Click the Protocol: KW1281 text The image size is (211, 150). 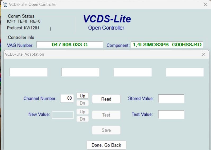pyautogui.click(x=23, y=28)
